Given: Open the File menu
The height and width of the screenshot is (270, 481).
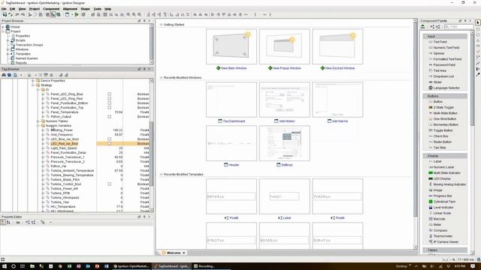Looking at the screenshot, I should click(4, 9).
